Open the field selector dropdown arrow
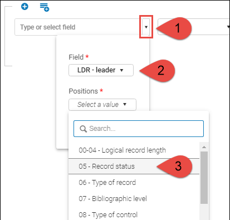 point(146,27)
